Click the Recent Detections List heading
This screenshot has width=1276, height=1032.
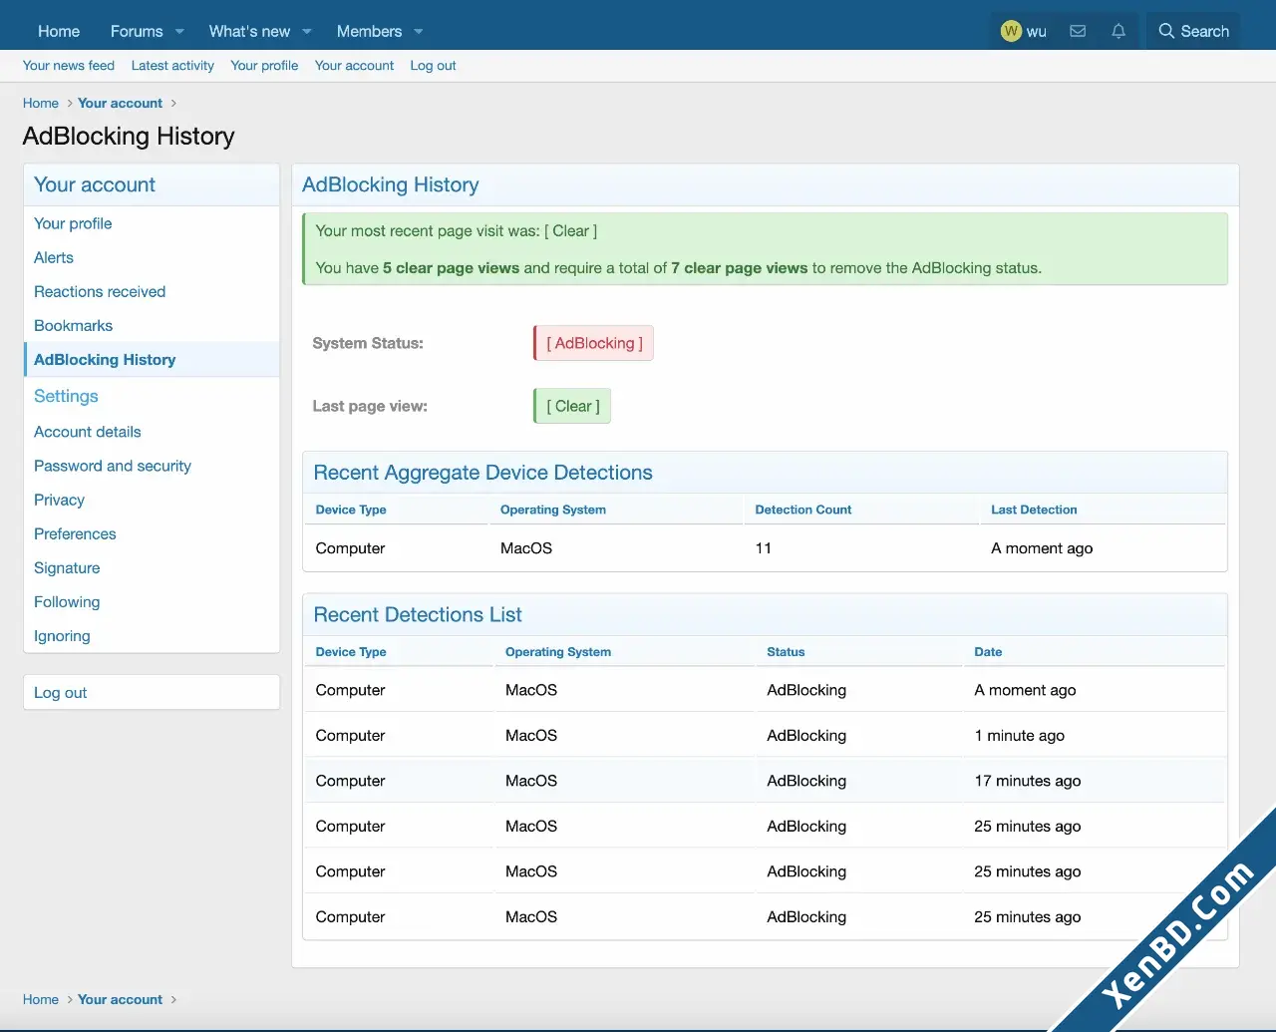(x=418, y=614)
